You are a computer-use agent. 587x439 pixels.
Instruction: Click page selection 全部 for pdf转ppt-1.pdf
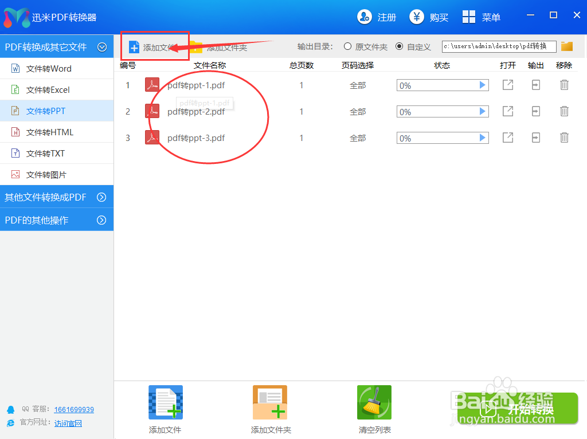coord(358,85)
